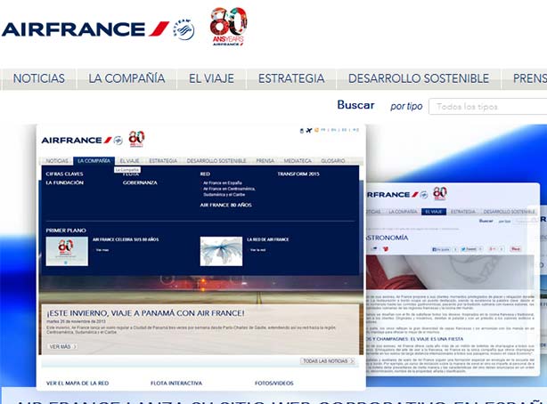Click the 80 years logo in the second preview
547x404 pixels.
coord(440,193)
